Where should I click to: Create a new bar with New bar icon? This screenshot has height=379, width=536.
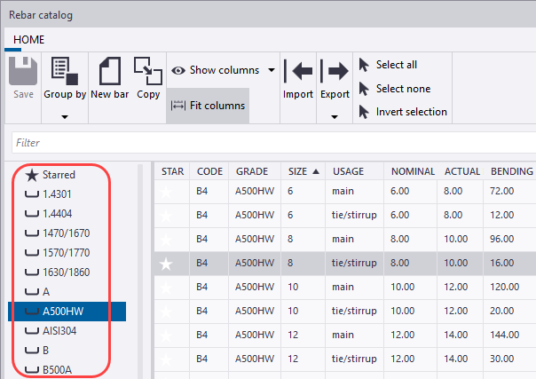coord(110,71)
